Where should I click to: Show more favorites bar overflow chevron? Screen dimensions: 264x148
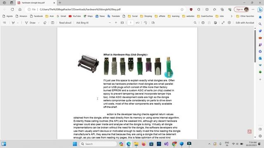pos(231,16)
